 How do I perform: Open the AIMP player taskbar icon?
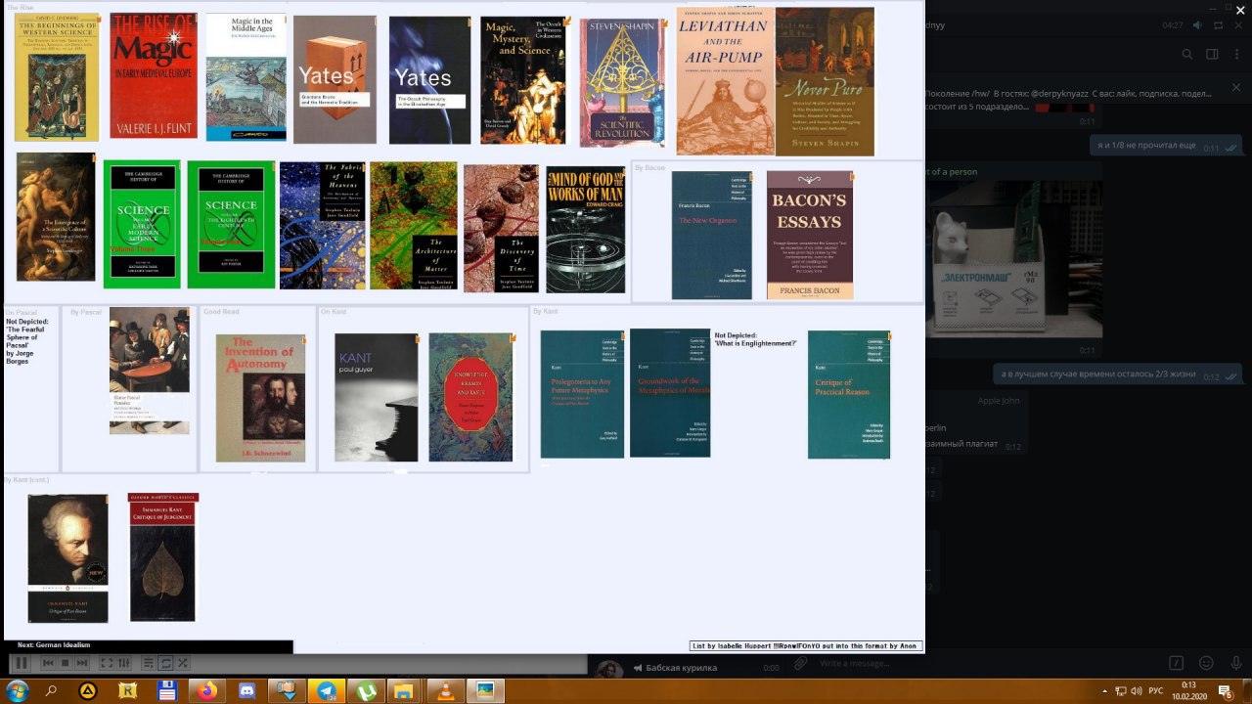pos(88,690)
